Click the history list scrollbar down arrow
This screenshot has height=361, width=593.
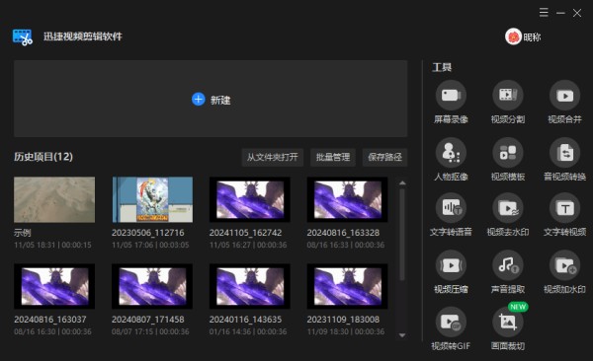(x=402, y=335)
